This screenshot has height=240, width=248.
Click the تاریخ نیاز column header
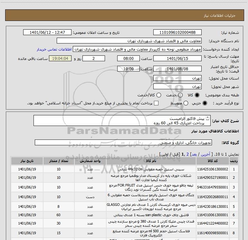pos(27,161)
